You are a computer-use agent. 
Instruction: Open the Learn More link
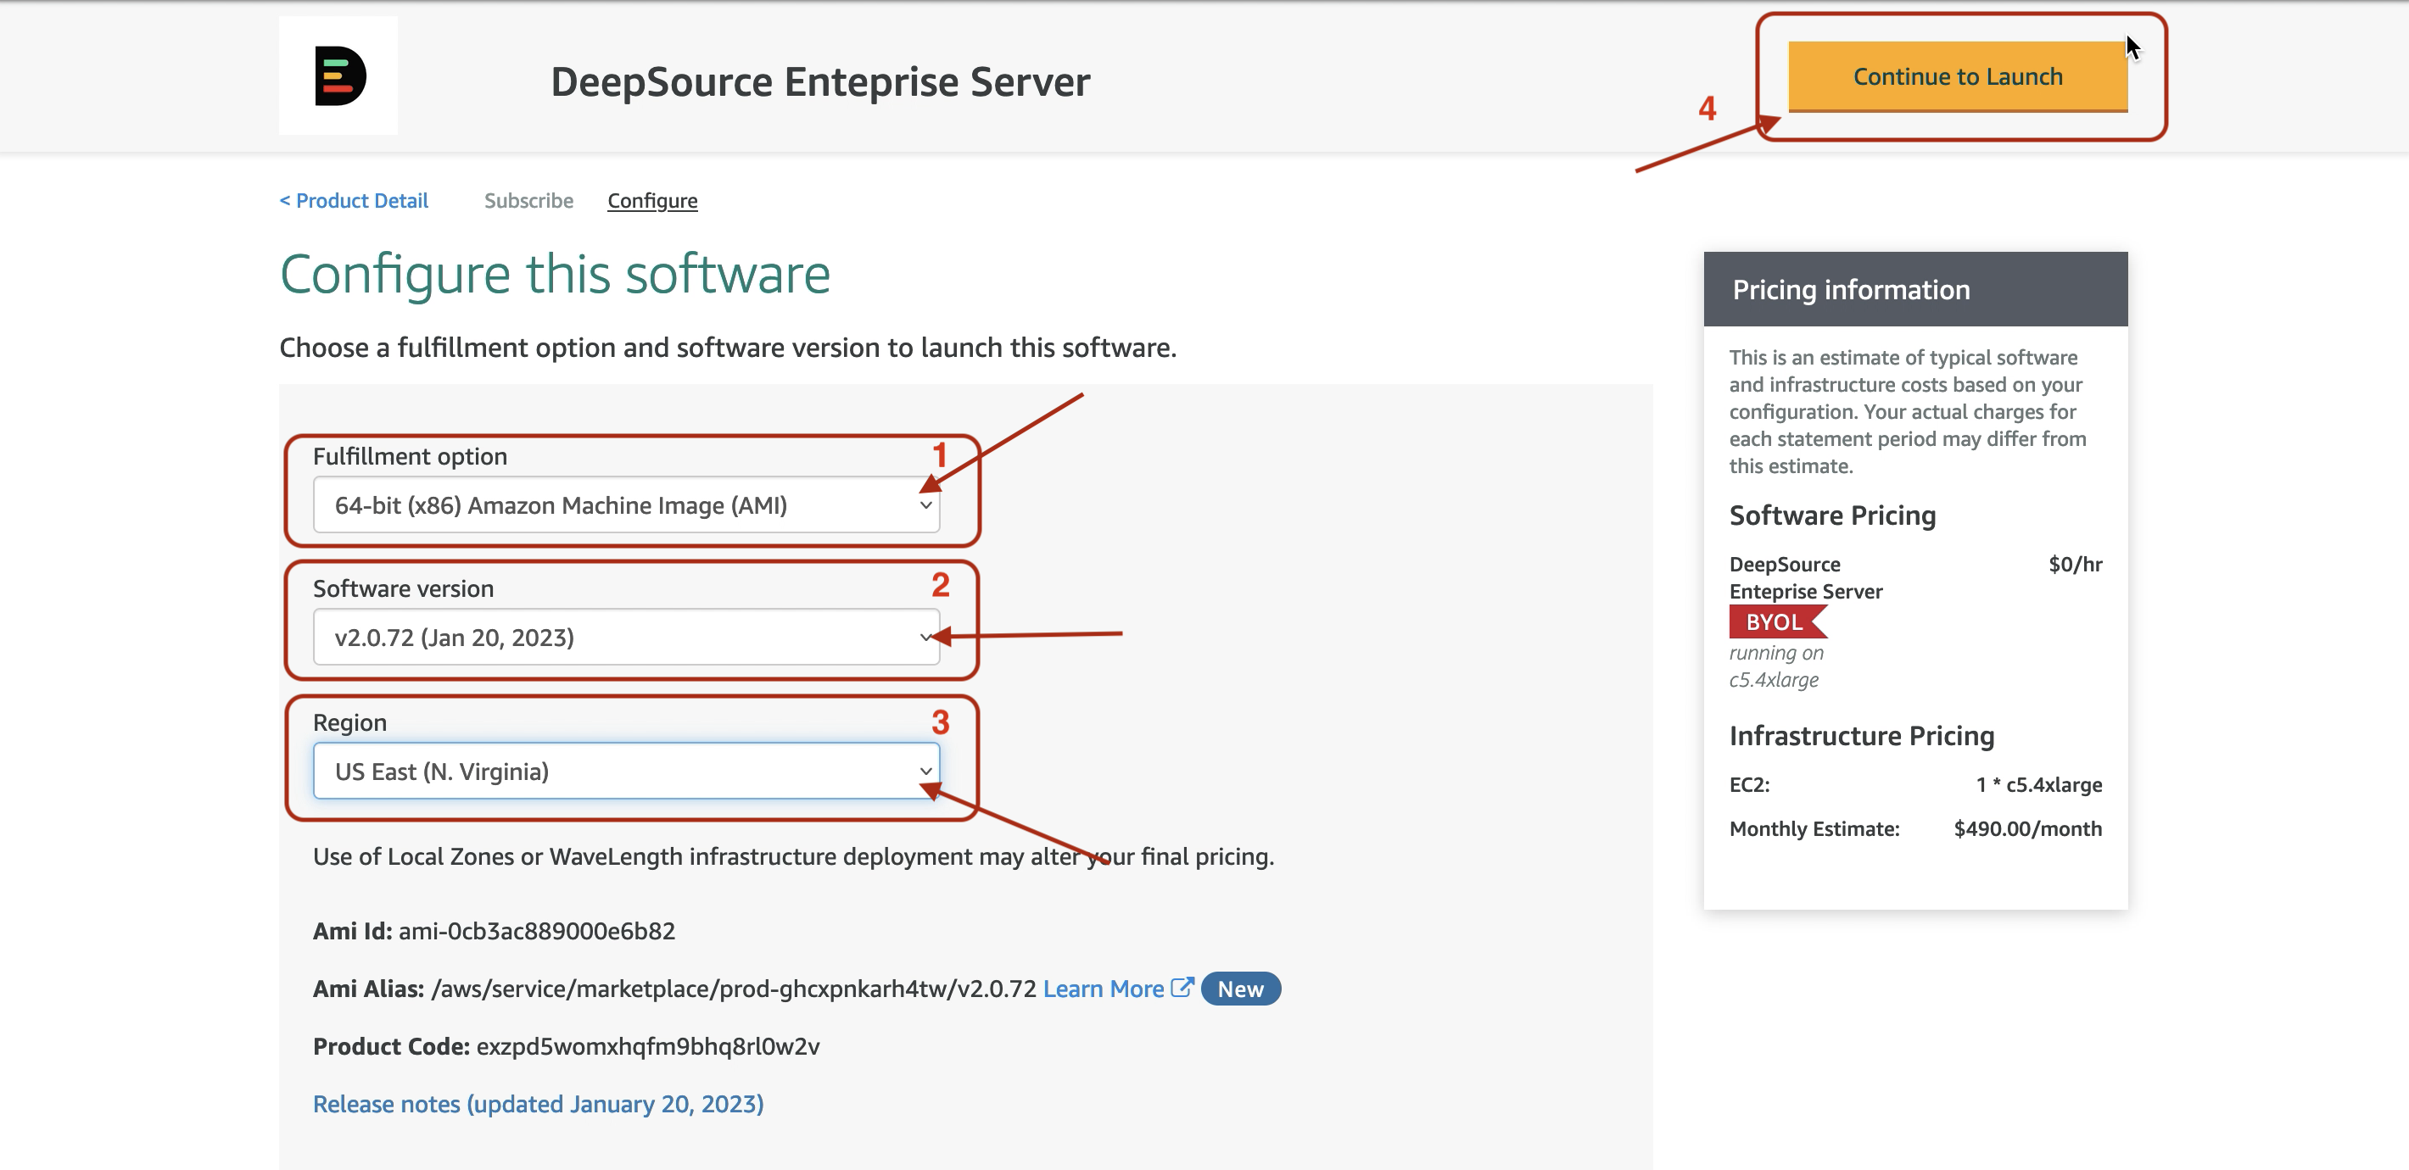[1104, 989]
